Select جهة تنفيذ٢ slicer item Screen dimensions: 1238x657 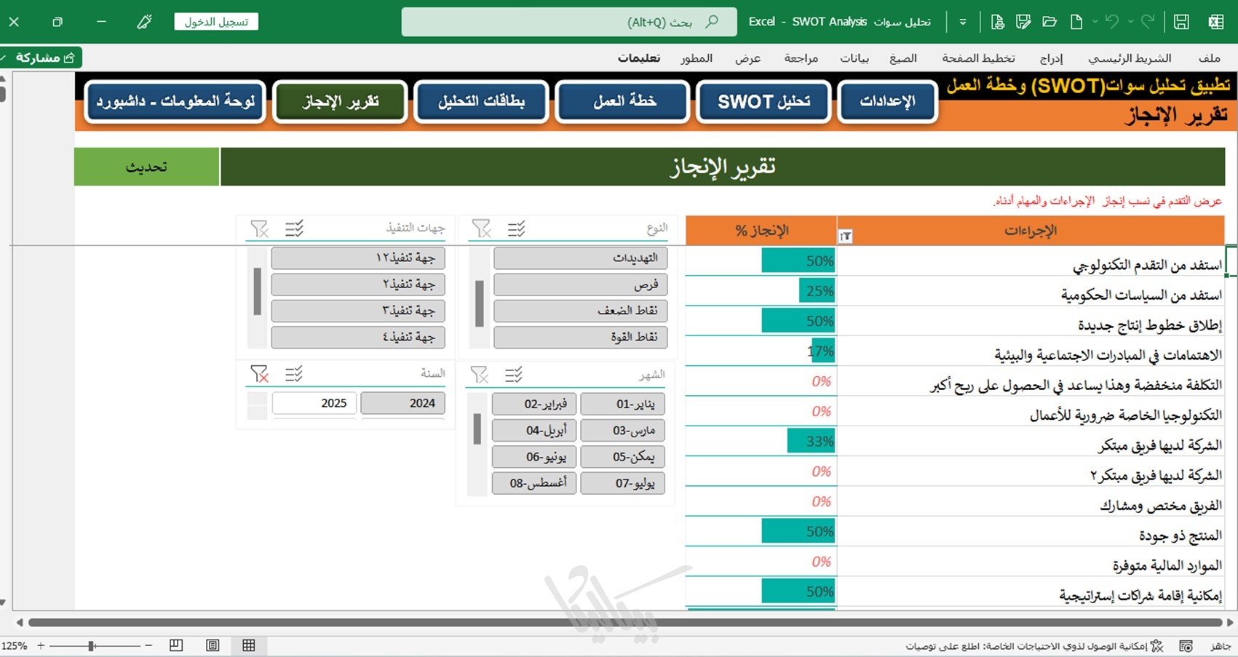pyautogui.click(x=358, y=284)
